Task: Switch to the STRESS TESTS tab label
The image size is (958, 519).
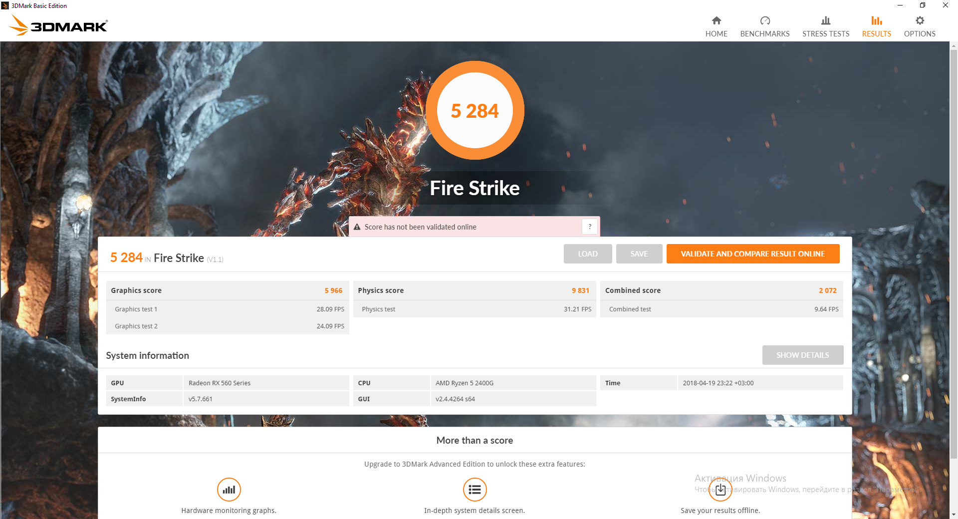Action: click(826, 34)
